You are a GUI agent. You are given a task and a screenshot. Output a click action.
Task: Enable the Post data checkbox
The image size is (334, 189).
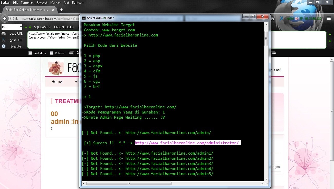[x=30, y=53]
